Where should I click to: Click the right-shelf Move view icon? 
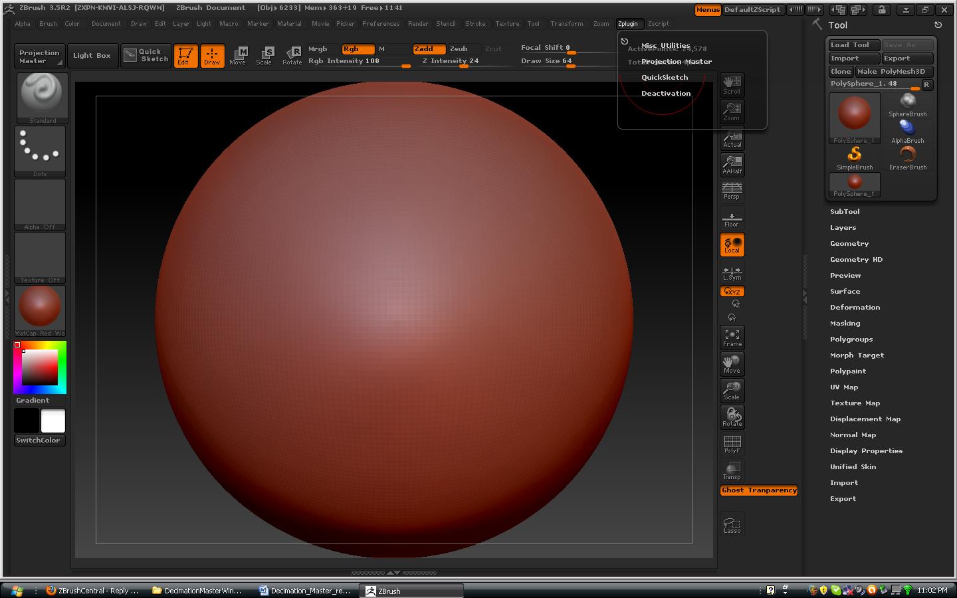pyautogui.click(x=732, y=364)
